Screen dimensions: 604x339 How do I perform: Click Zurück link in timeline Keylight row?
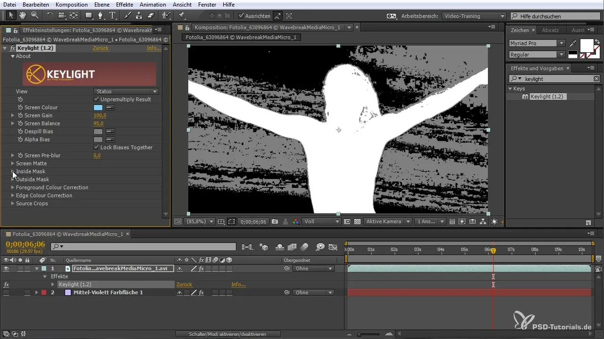(184, 284)
